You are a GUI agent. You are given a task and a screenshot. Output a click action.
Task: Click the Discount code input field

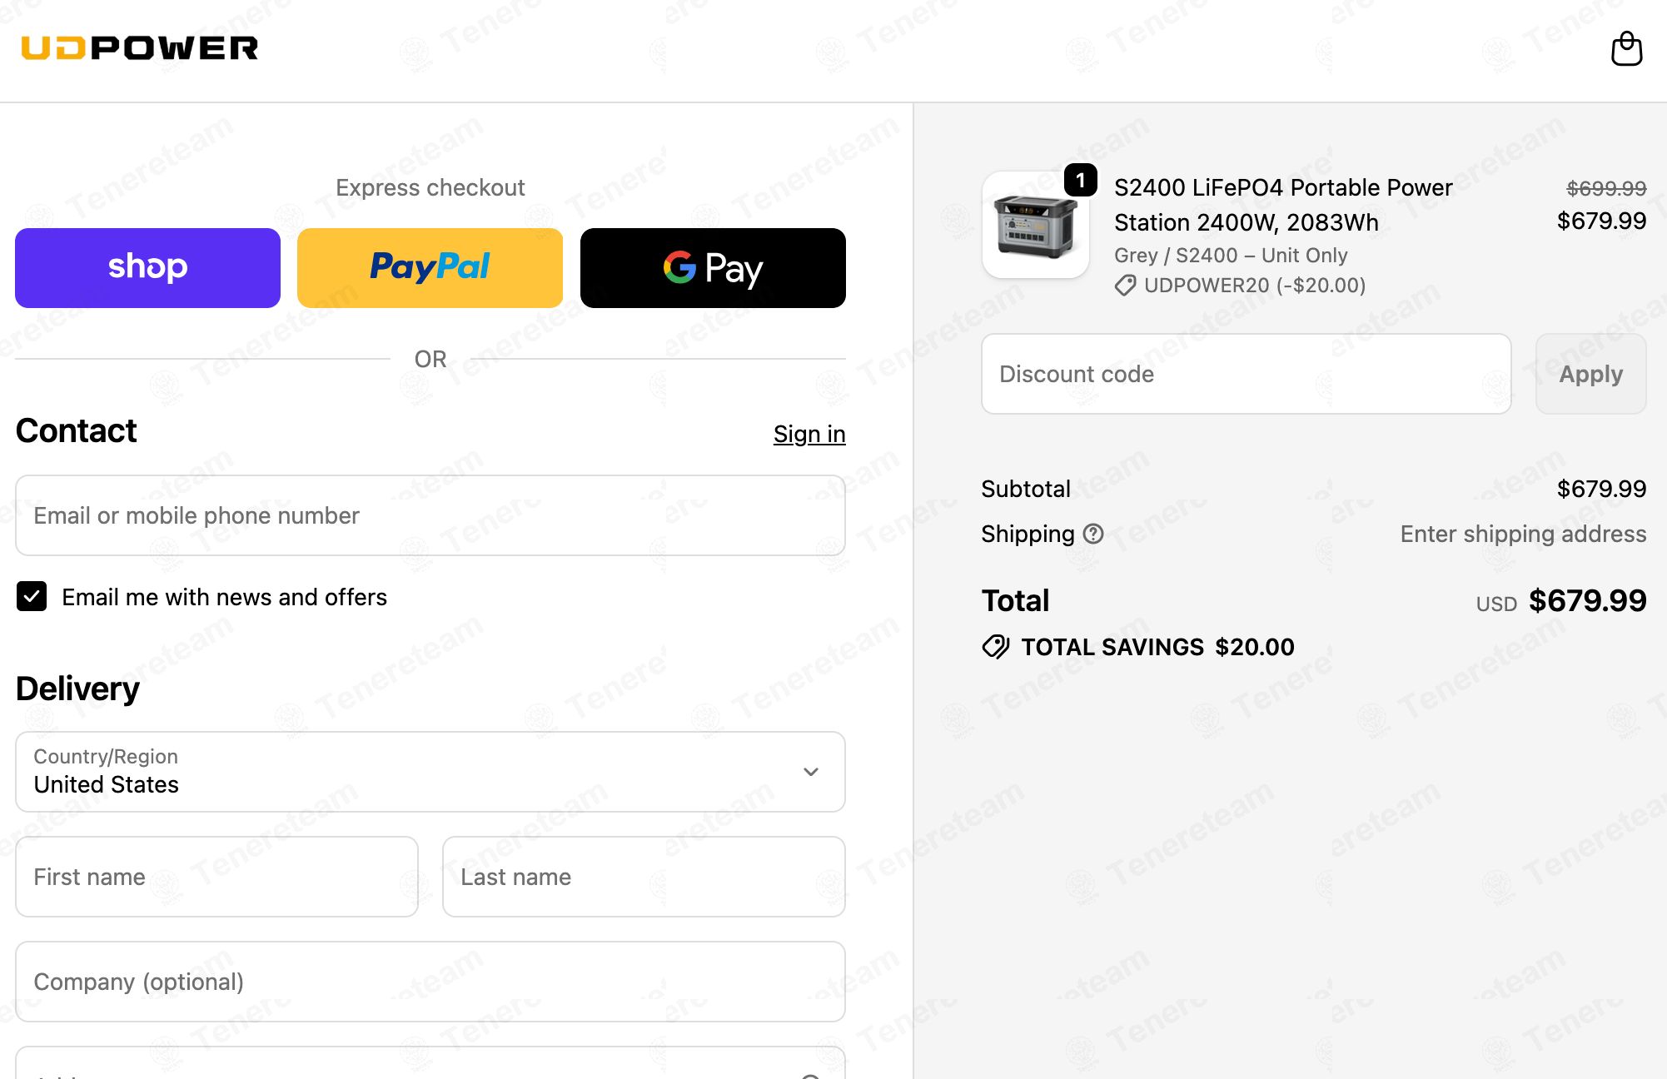1247,374
